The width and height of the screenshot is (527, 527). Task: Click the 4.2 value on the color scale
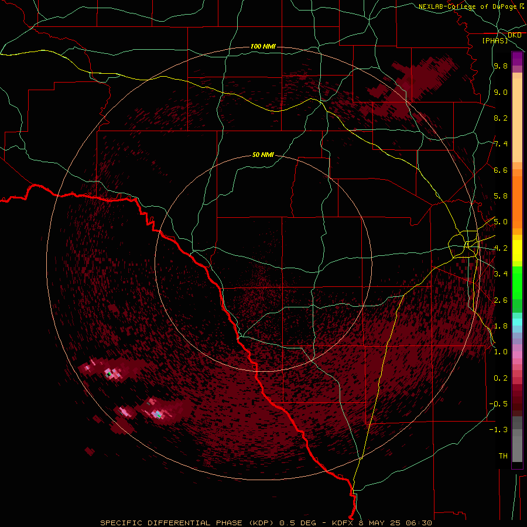[x=501, y=248]
